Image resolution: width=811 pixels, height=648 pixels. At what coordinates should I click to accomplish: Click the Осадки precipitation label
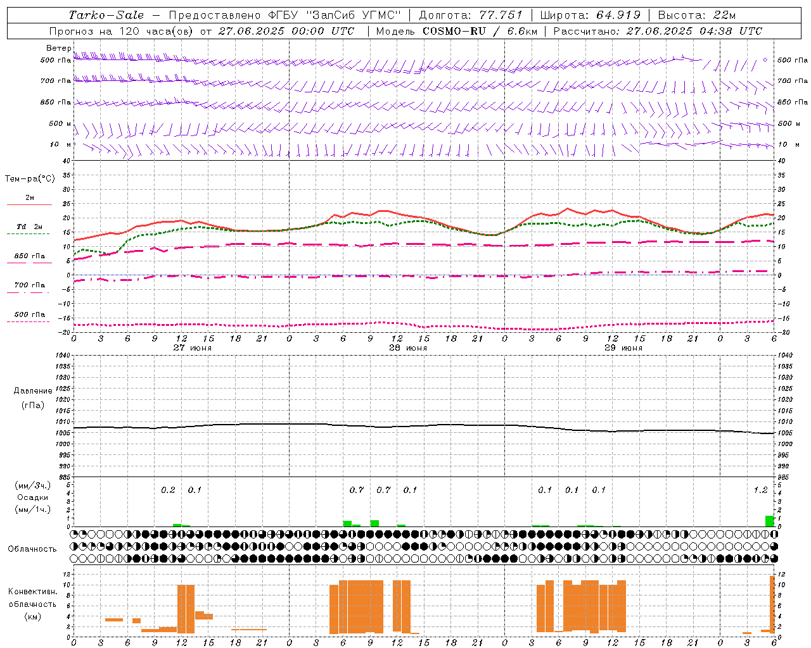pos(32,497)
